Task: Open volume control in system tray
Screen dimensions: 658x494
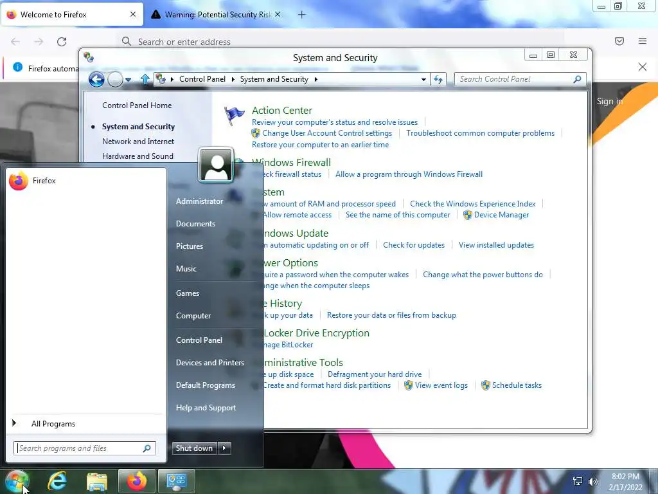Action: tap(593, 481)
